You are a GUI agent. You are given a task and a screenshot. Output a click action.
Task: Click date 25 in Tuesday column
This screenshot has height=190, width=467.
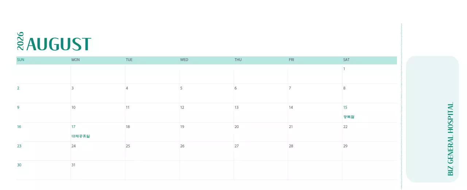[x=128, y=146]
